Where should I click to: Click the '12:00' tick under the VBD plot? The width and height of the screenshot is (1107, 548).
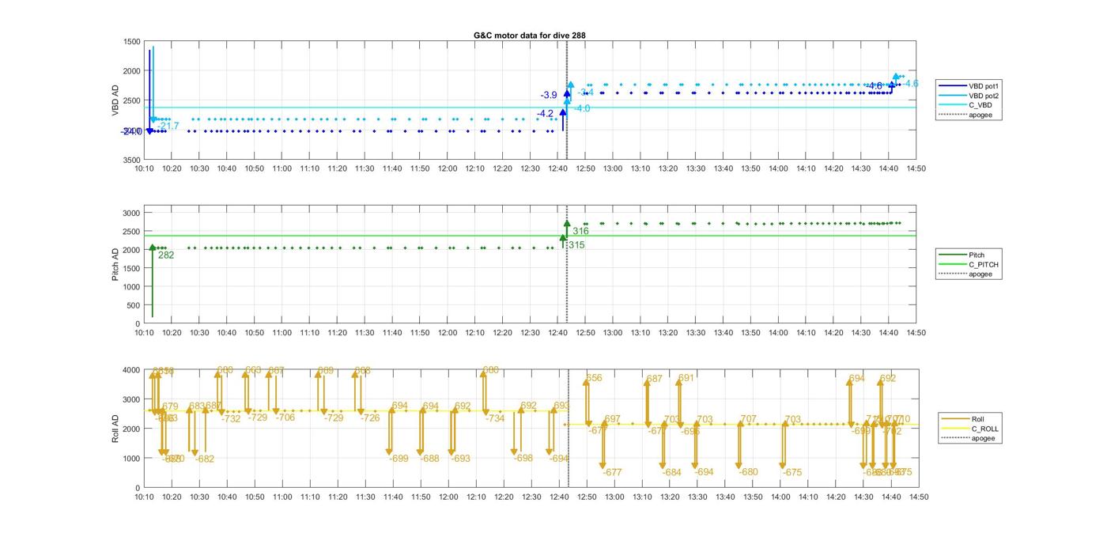(448, 168)
